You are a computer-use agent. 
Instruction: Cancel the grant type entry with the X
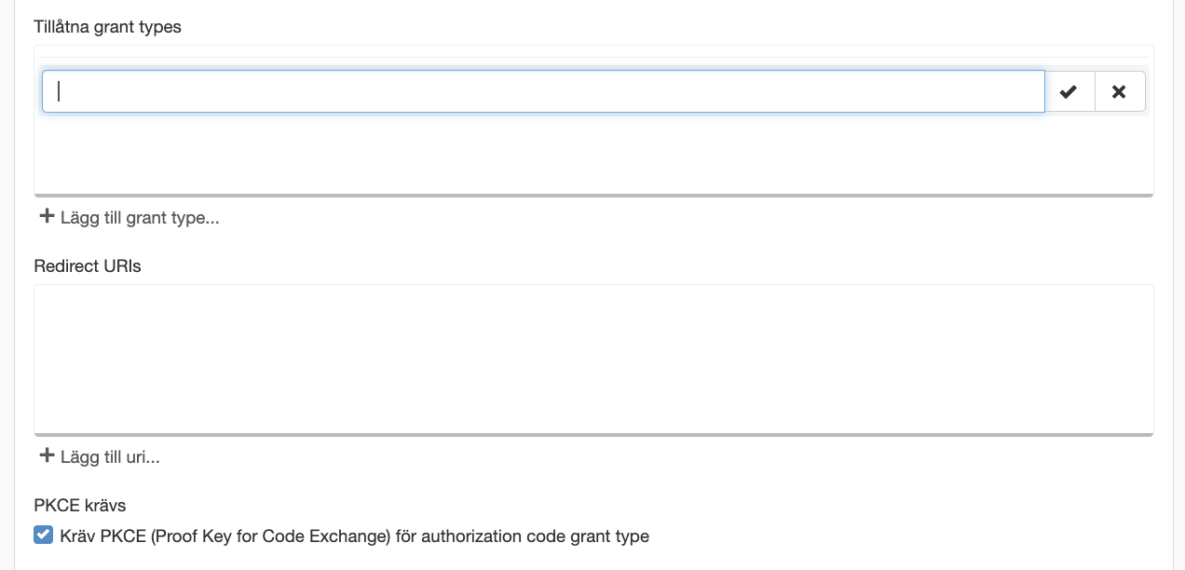click(x=1120, y=91)
